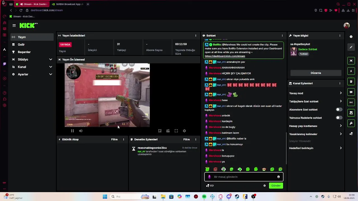Open the user profile avatar menu

click(347, 25)
